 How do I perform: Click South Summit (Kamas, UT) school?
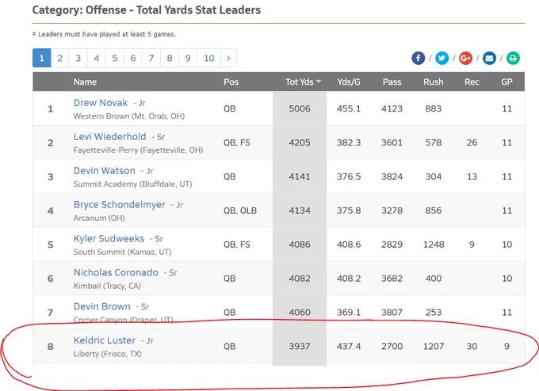122,252
